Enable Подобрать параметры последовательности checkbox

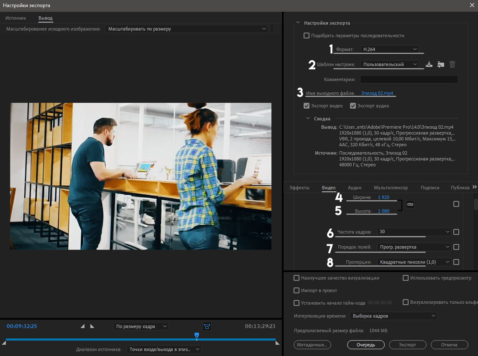307,36
